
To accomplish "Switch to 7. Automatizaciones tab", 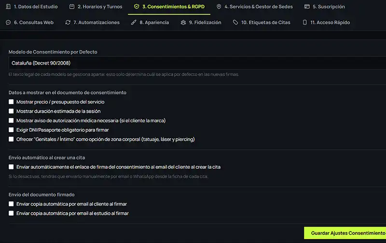I will (92, 22).
